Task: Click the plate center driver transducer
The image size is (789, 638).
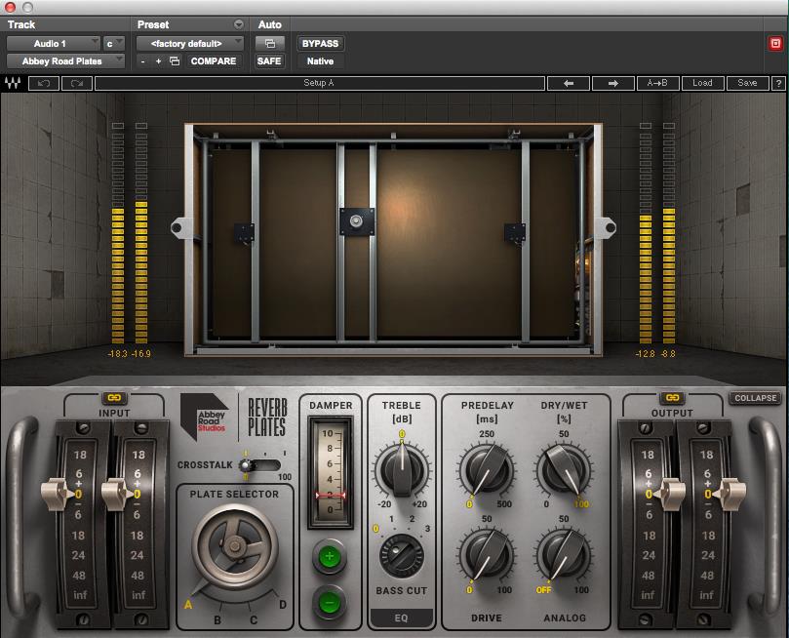Action: click(356, 221)
